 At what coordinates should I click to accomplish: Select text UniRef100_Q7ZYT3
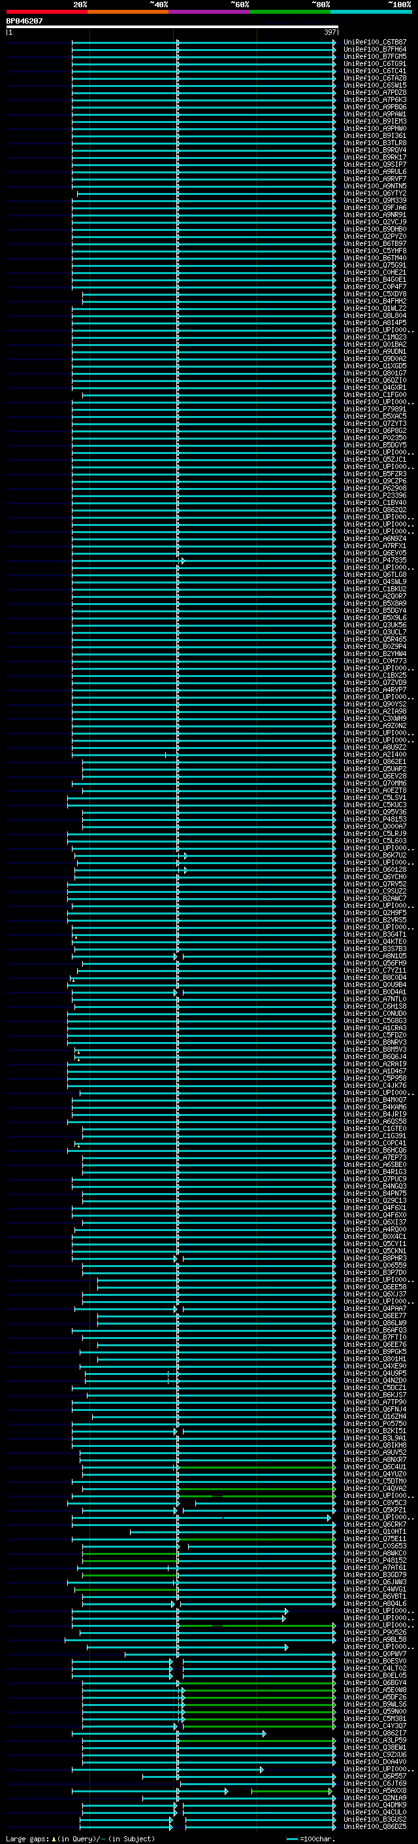(x=375, y=423)
